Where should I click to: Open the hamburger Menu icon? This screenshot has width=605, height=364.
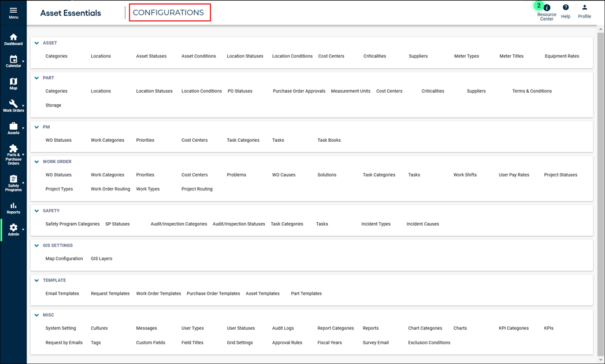(13, 10)
